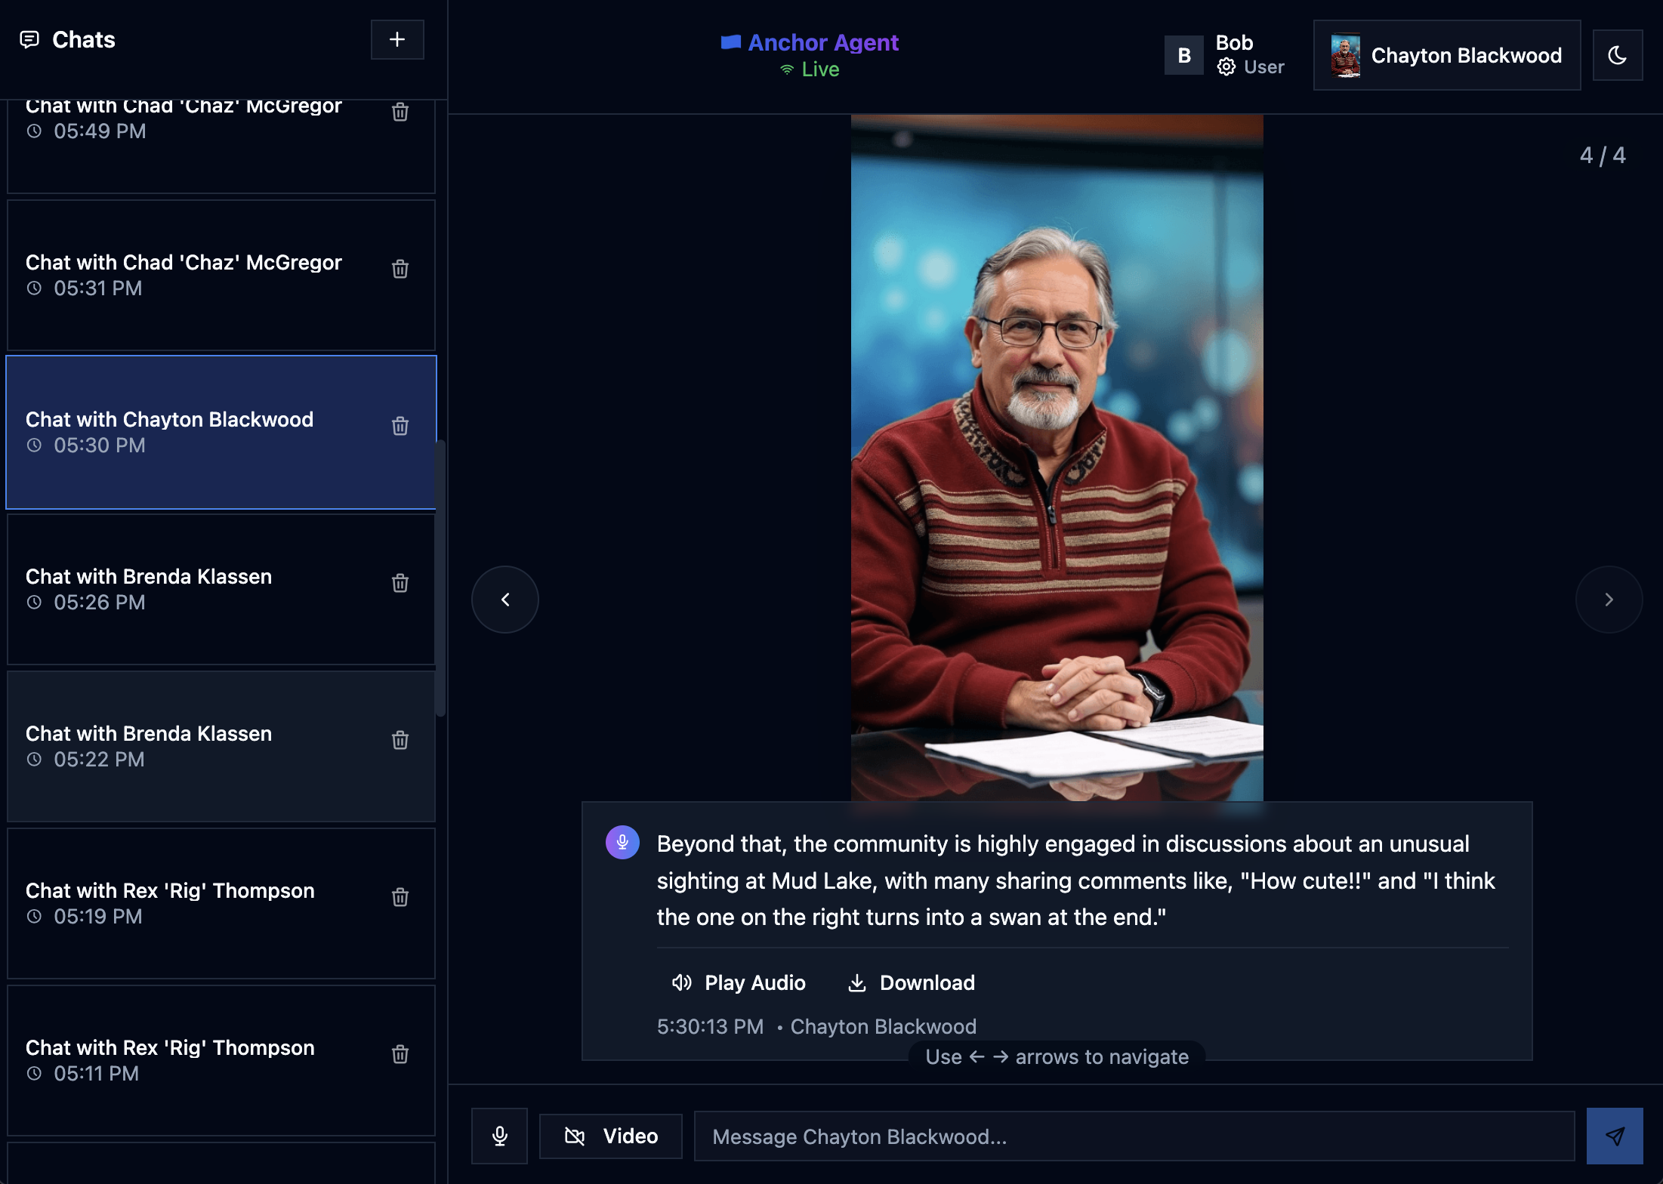The image size is (1663, 1184).
Task: Delete the Chayton Blackwood chat
Action: pyautogui.click(x=400, y=426)
